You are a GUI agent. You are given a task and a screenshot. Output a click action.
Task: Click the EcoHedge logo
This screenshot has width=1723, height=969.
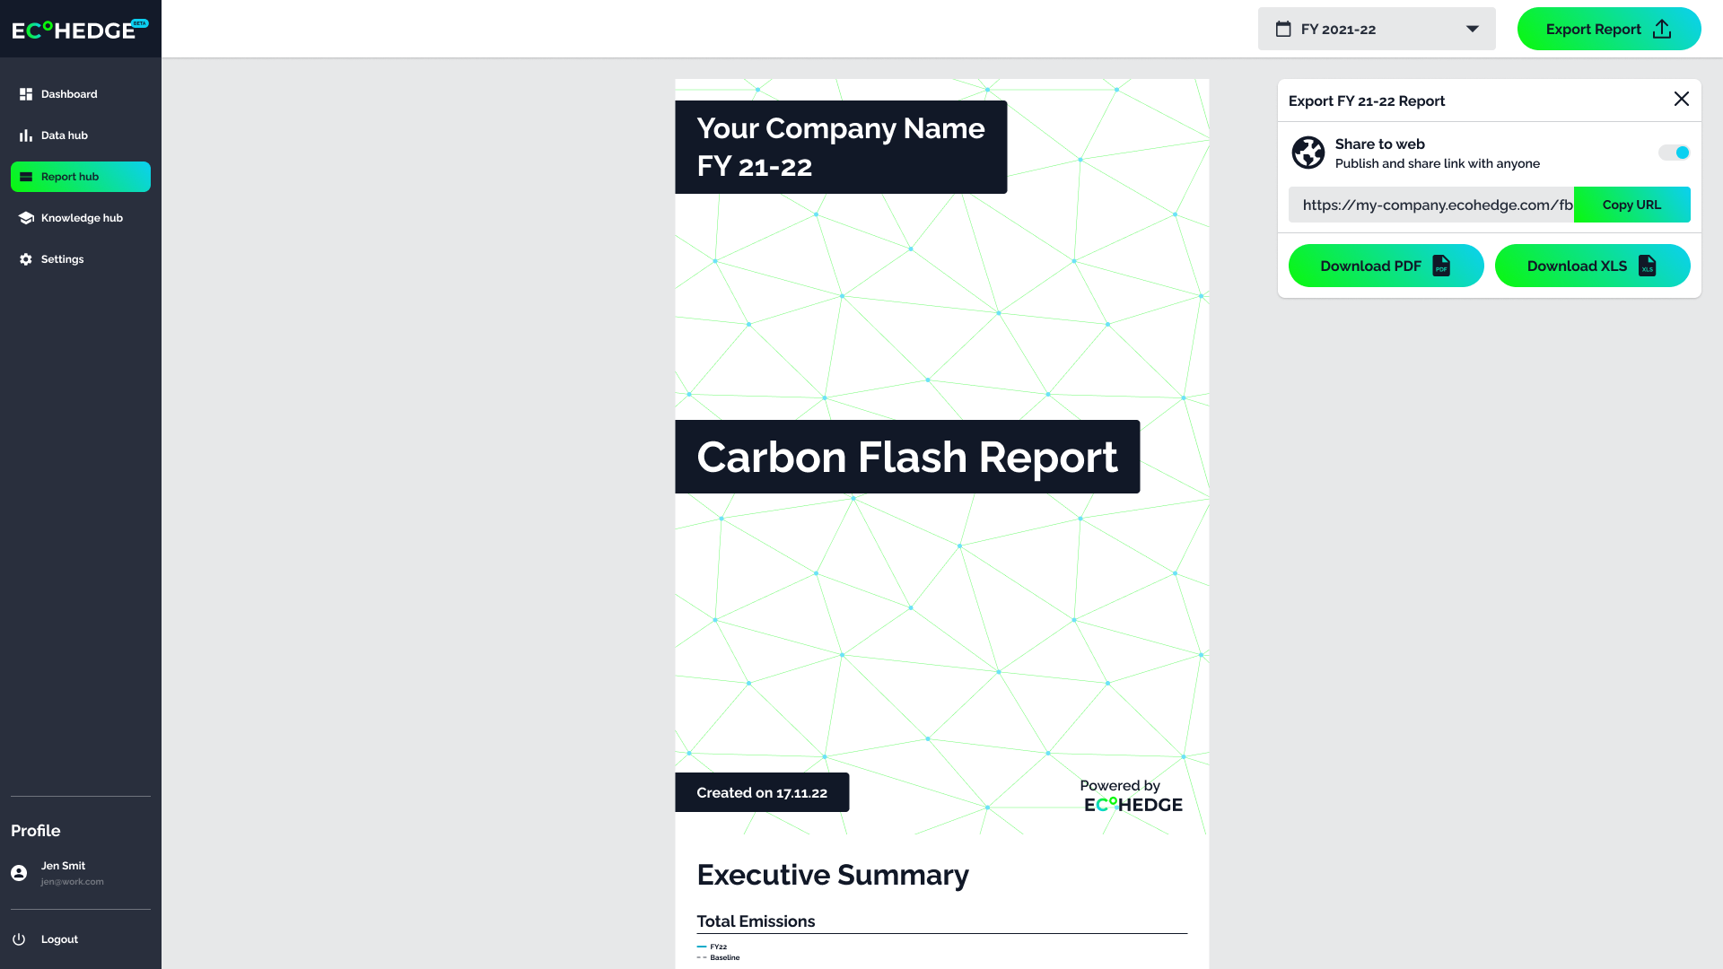pyautogui.click(x=80, y=30)
